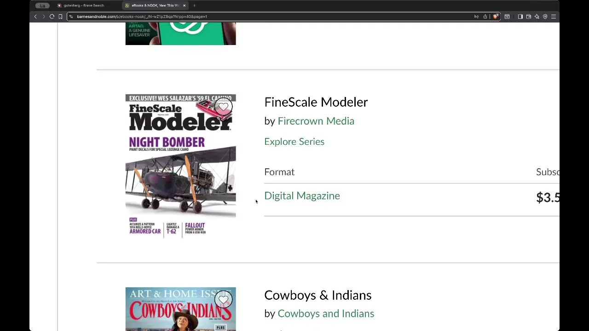Click the tab group button at window top-left
This screenshot has width=589, height=331.
click(x=42, y=6)
